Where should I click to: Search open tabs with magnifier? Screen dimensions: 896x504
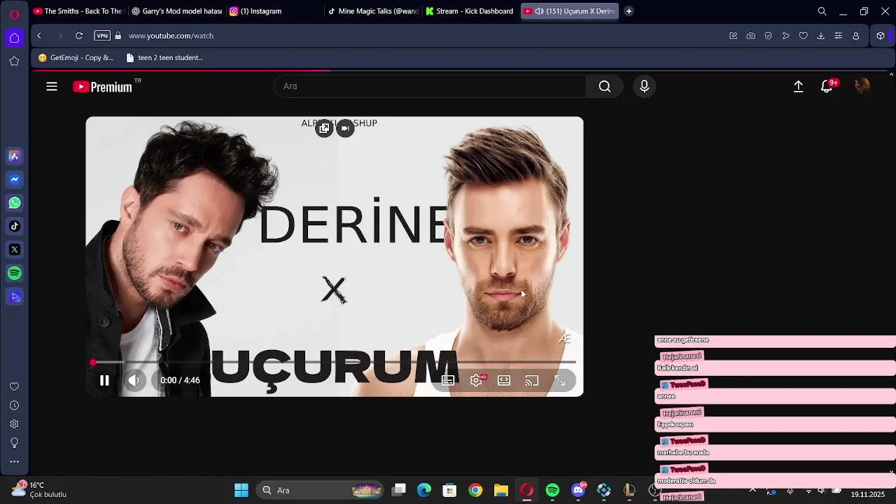822,11
